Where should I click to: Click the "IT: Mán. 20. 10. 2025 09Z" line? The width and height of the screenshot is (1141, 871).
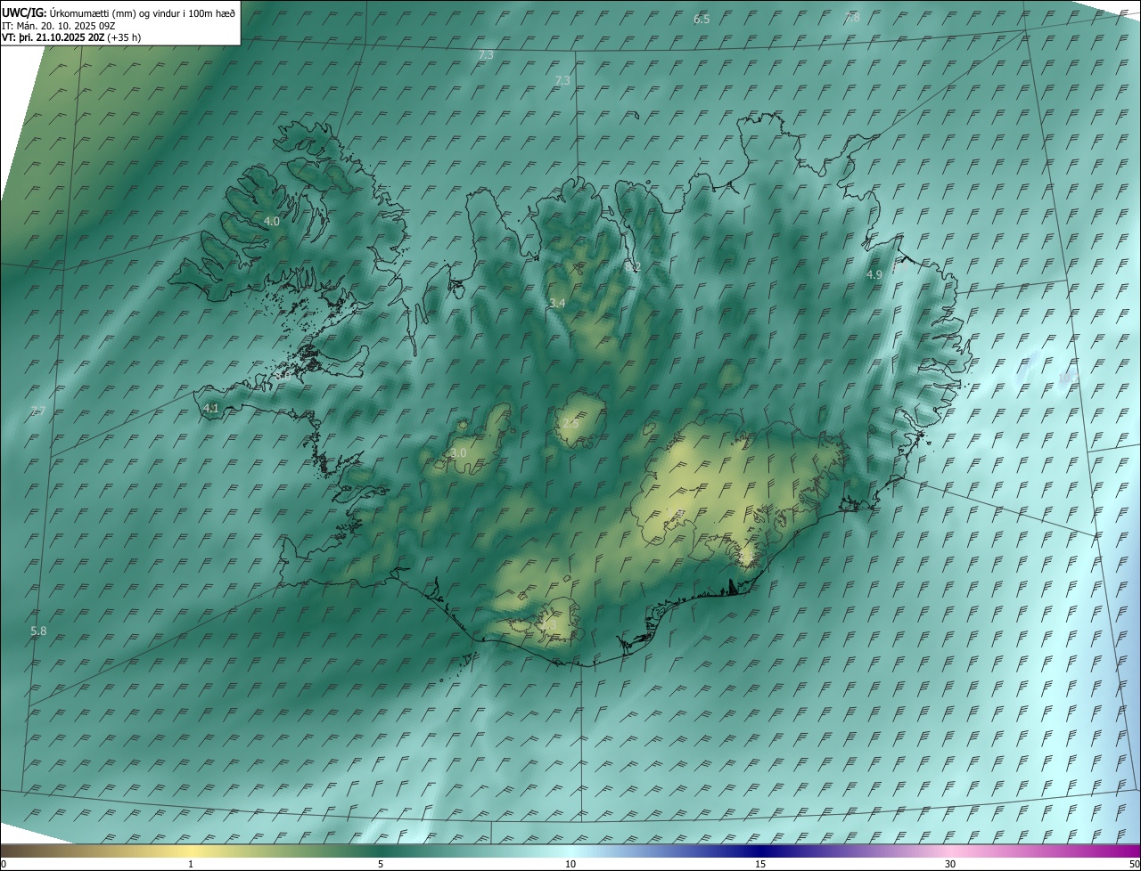tap(57, 26)
